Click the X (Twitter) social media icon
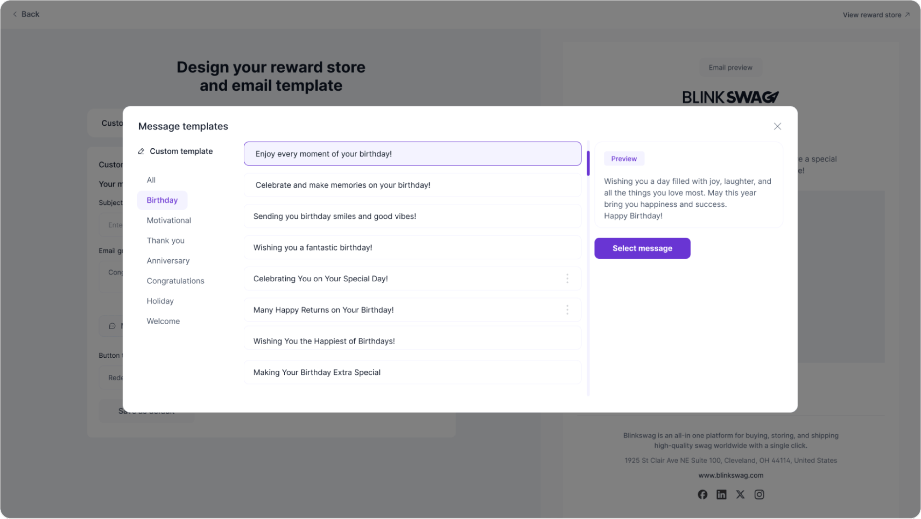 click(x=740, y=494)
